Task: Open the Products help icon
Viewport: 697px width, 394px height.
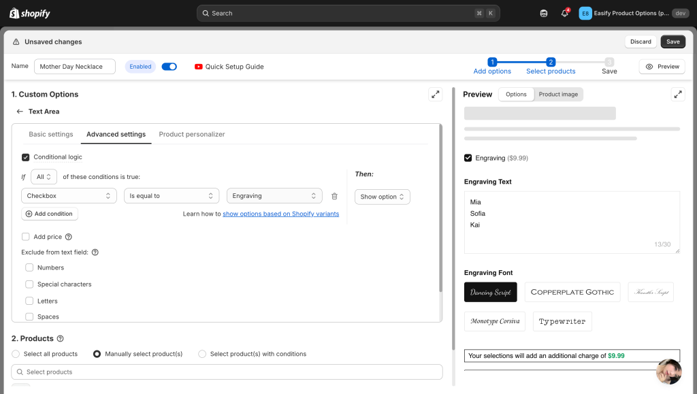Action: 60,338
